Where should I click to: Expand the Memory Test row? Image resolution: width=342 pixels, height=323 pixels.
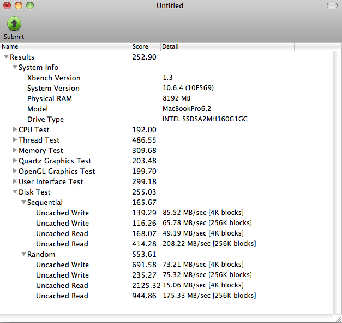coord(15,150)
